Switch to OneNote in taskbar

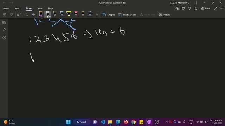click(x=149, y=122)
